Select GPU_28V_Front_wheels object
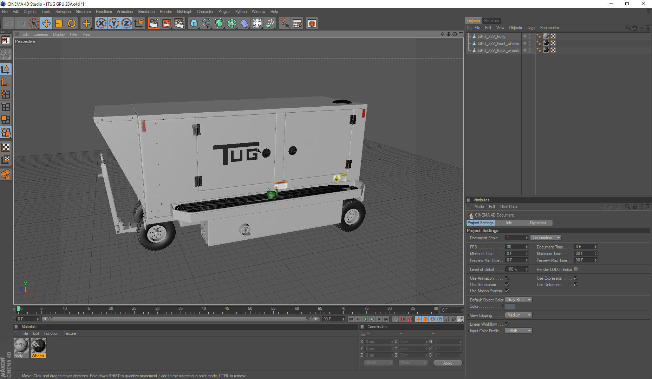The image size is (652, 379). (x=498, y=44)
